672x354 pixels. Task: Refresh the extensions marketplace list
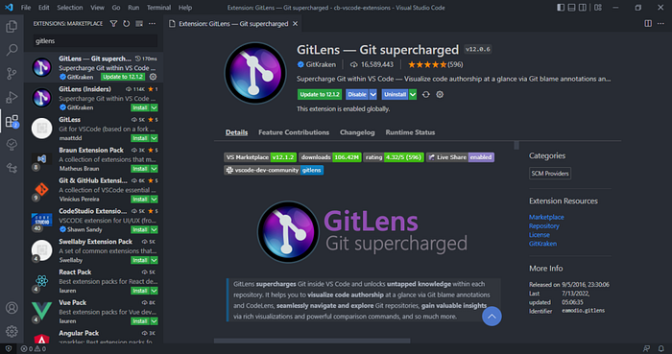[127, 24]
